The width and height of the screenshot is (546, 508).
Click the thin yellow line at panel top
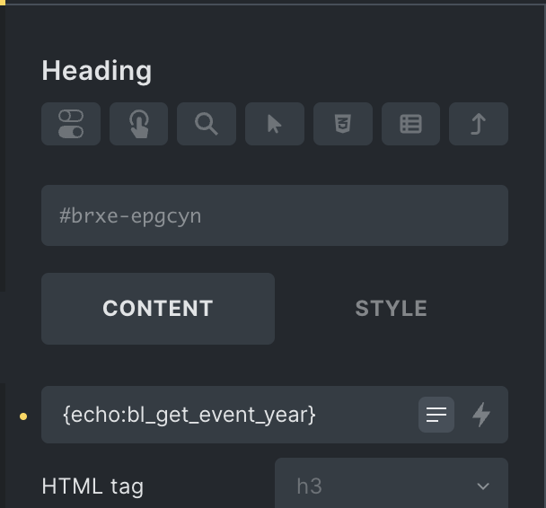point(3,3)
